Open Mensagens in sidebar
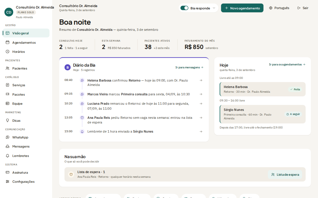The width and height of the screenshot is (318, 198). (x=26, y=146)
